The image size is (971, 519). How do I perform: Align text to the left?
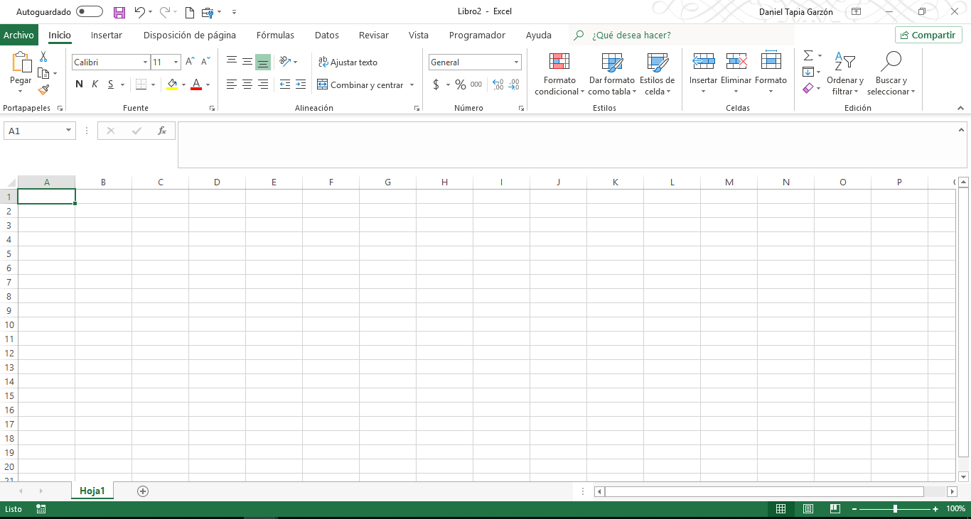pyautogui.click(x=232, y=84)
